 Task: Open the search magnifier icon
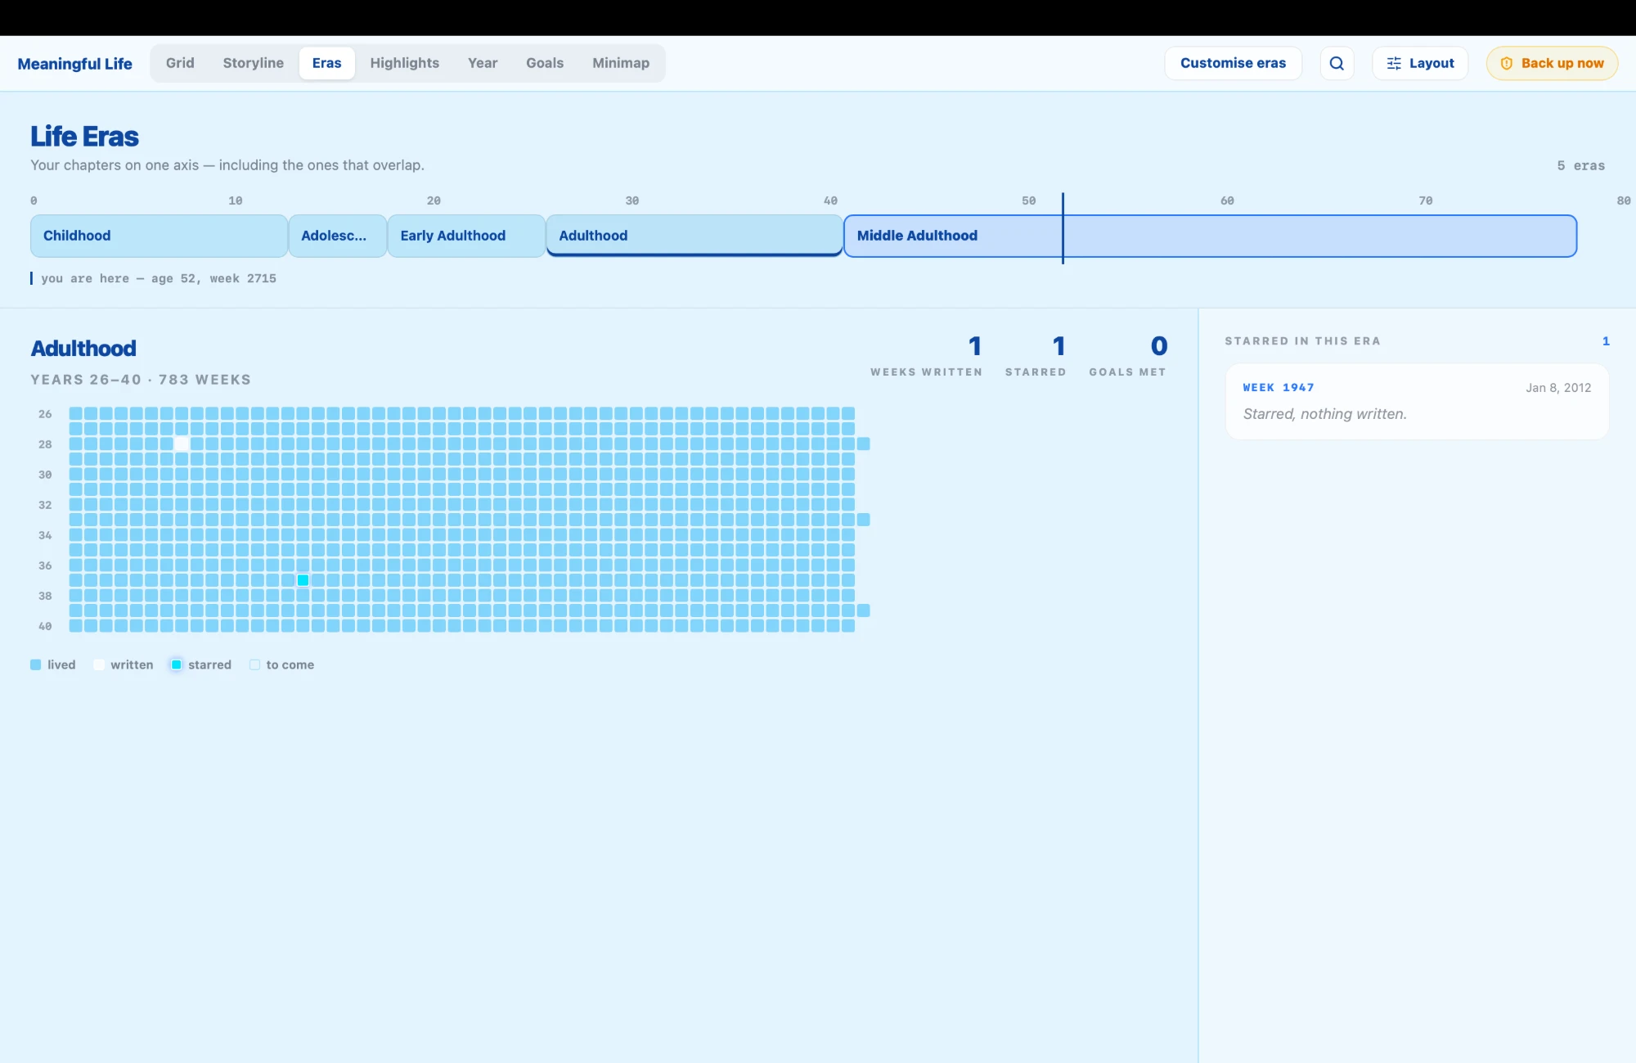1337,63
